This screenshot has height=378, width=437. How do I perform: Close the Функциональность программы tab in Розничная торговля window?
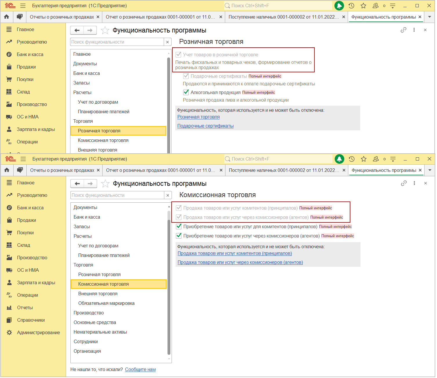(x=420, y=17)
